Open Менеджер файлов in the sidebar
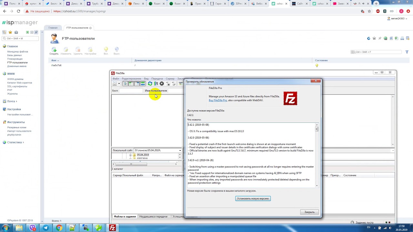The image size is (413, 232). pyautogui.click(x=18, y=52)
